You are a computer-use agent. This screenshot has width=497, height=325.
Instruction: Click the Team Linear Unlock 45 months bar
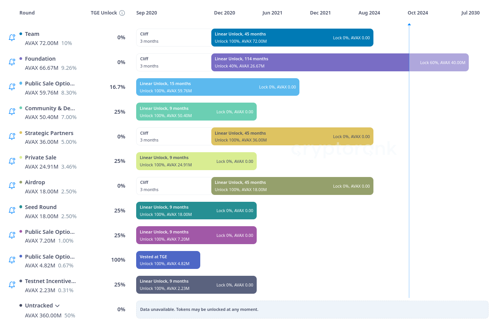pos(292,38)
